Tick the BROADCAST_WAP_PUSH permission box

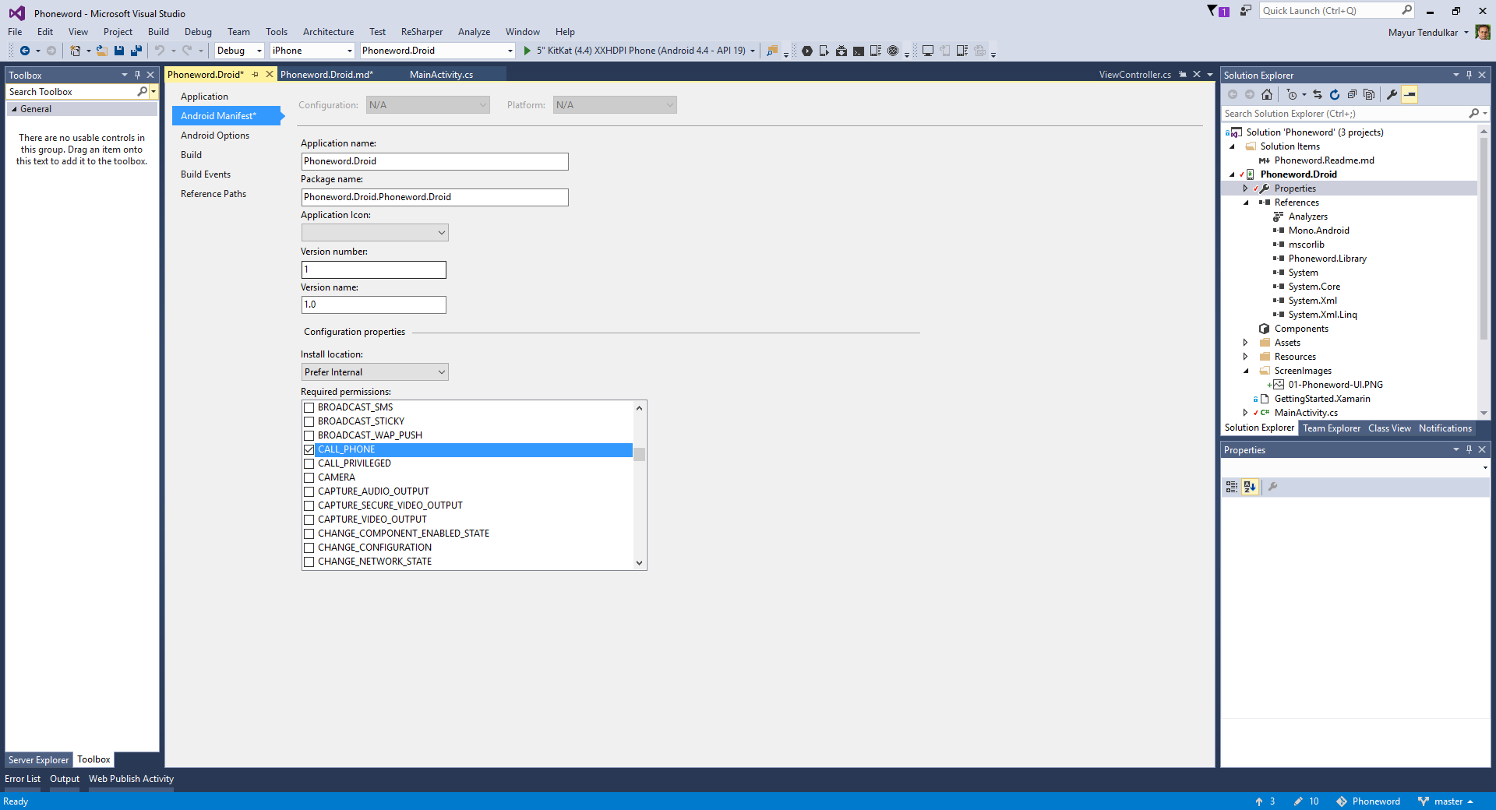click(x=309, y=435)
